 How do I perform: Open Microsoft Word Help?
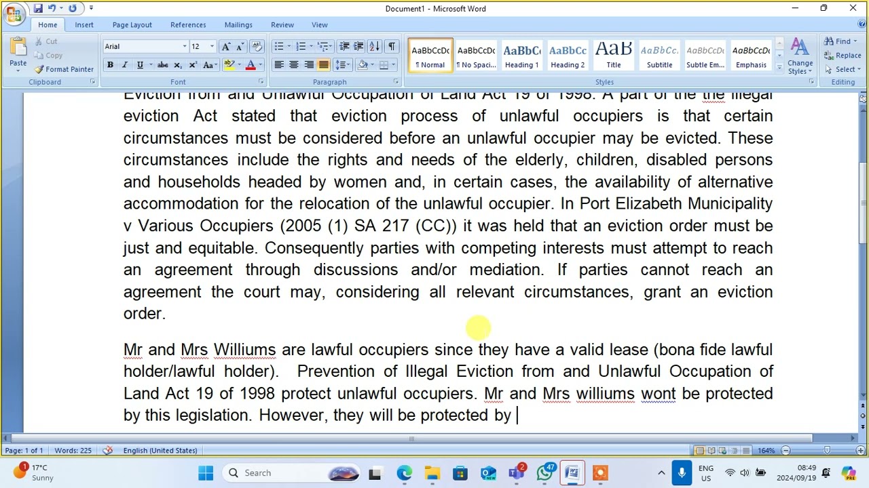[860, 25]
